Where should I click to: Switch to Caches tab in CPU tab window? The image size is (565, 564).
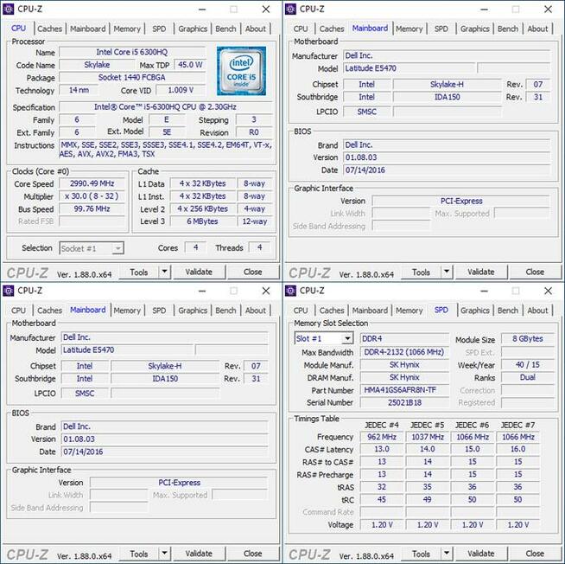tap(50, 29)
